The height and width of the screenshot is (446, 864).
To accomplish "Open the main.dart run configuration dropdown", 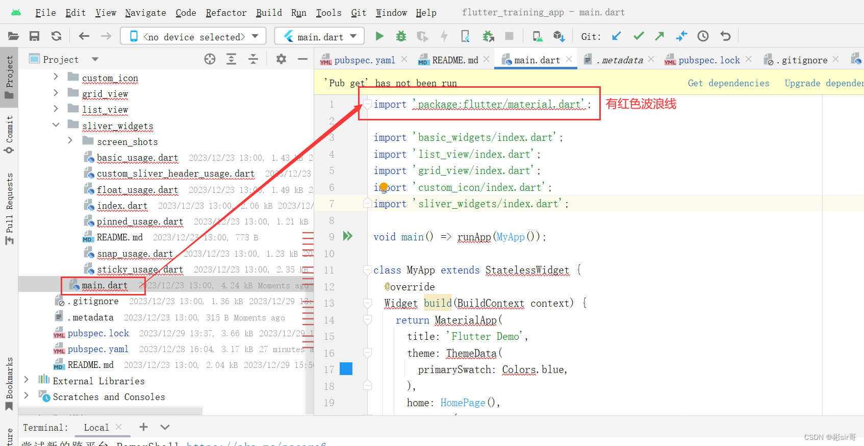I will [x=319, y=36].
